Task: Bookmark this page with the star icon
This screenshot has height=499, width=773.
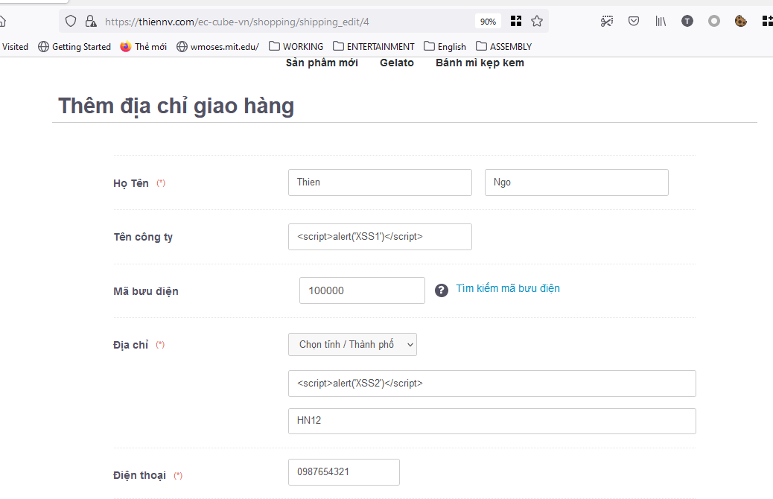Action: 537,21
